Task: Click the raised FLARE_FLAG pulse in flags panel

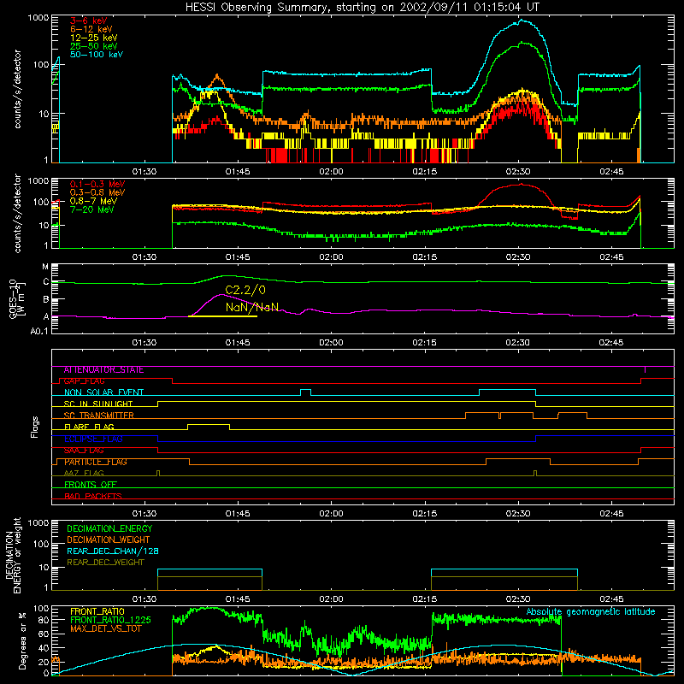Action: tap(209, 424)
